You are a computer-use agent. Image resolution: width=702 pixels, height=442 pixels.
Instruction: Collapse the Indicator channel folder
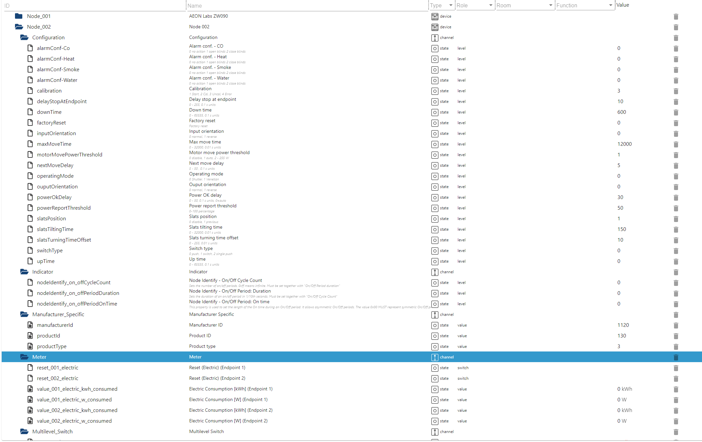tap(24, 272)
